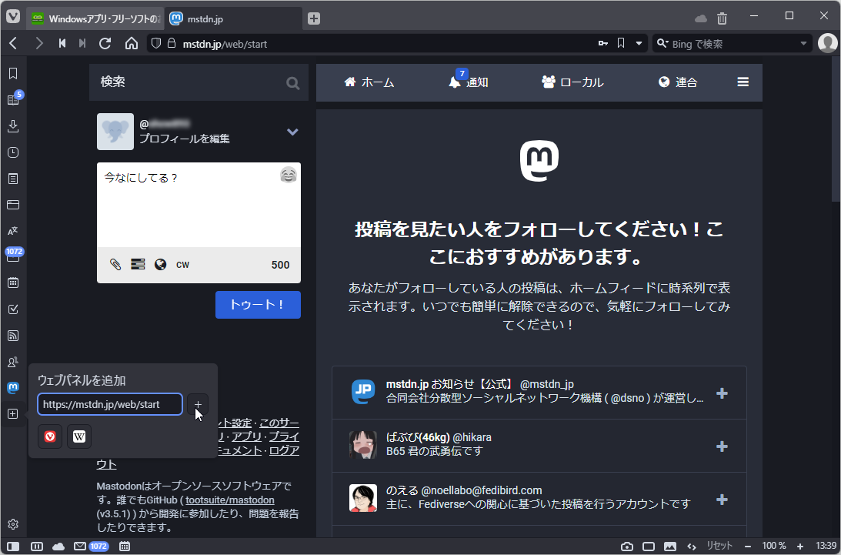Show site info via the shield icon
The height and width of the screenshot is (555, 841).
156,43
